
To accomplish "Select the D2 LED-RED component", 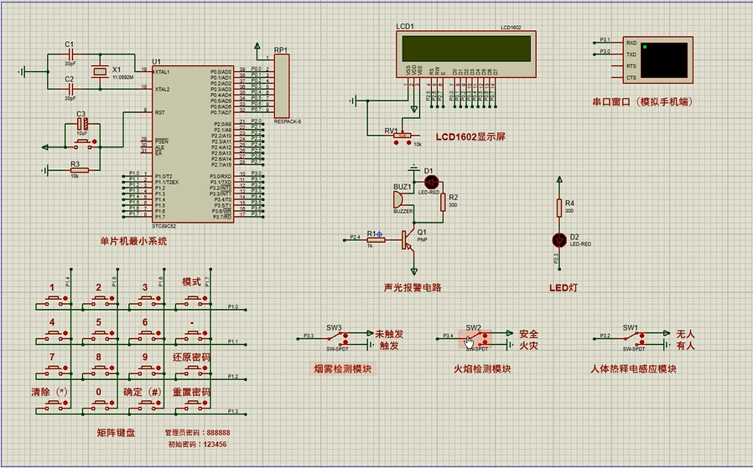I will (x=558, y=239).
